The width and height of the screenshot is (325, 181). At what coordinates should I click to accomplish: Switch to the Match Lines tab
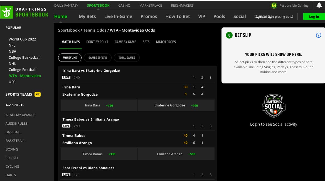point(70,42)
